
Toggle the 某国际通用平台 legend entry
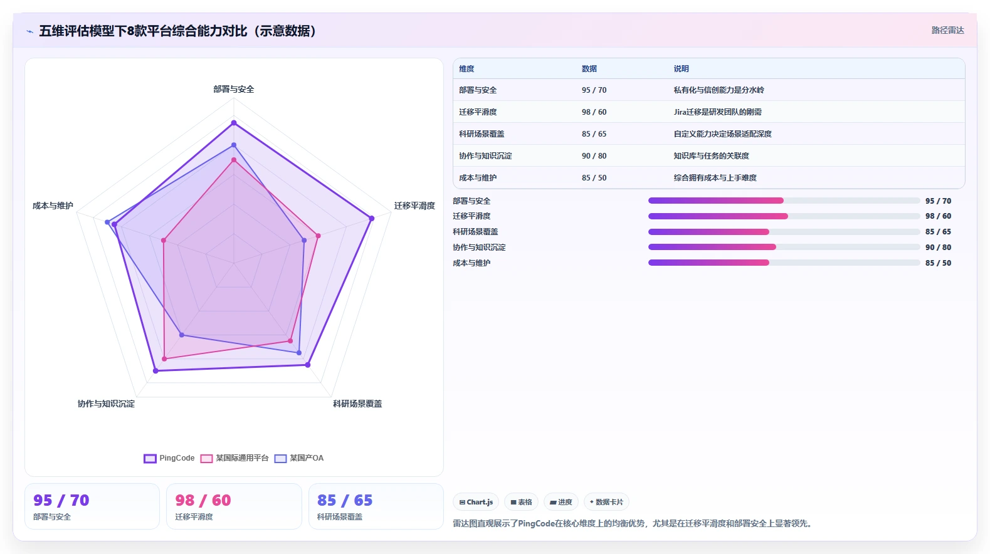[x=234, y=458]
